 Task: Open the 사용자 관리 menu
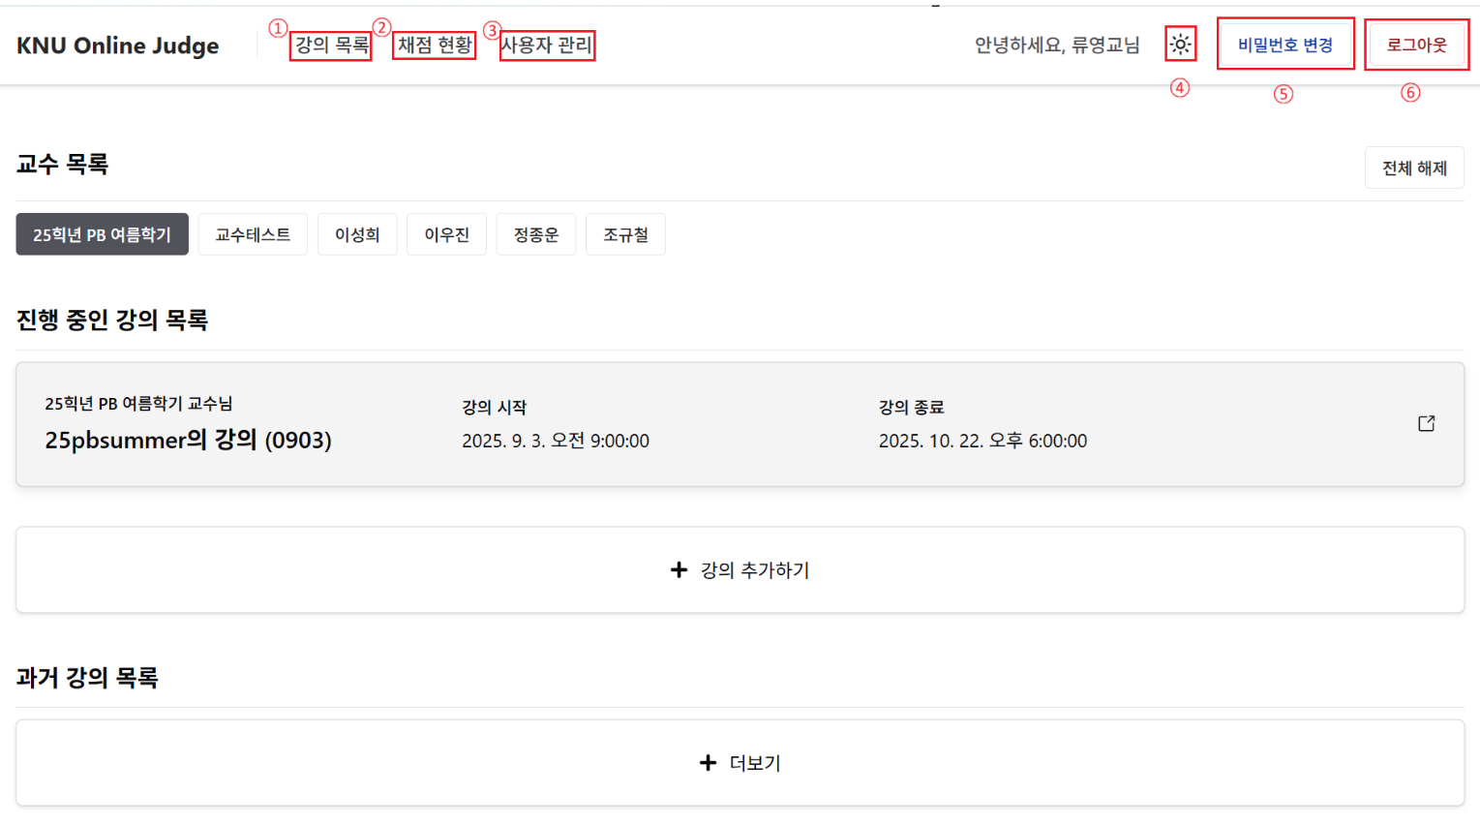[x=547, y=46]
